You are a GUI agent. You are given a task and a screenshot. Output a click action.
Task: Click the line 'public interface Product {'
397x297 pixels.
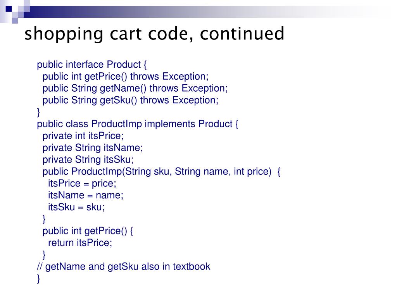[91, 65]
